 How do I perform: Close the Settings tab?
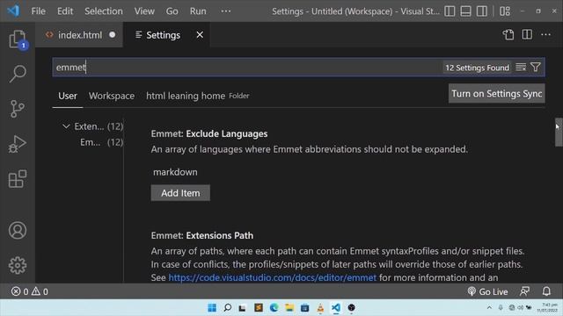pos(200,35)
